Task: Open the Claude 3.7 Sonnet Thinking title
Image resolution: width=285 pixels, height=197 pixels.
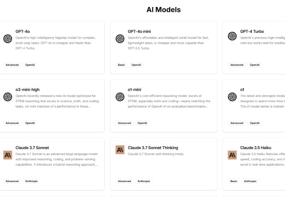Action: tap(153, 148)
